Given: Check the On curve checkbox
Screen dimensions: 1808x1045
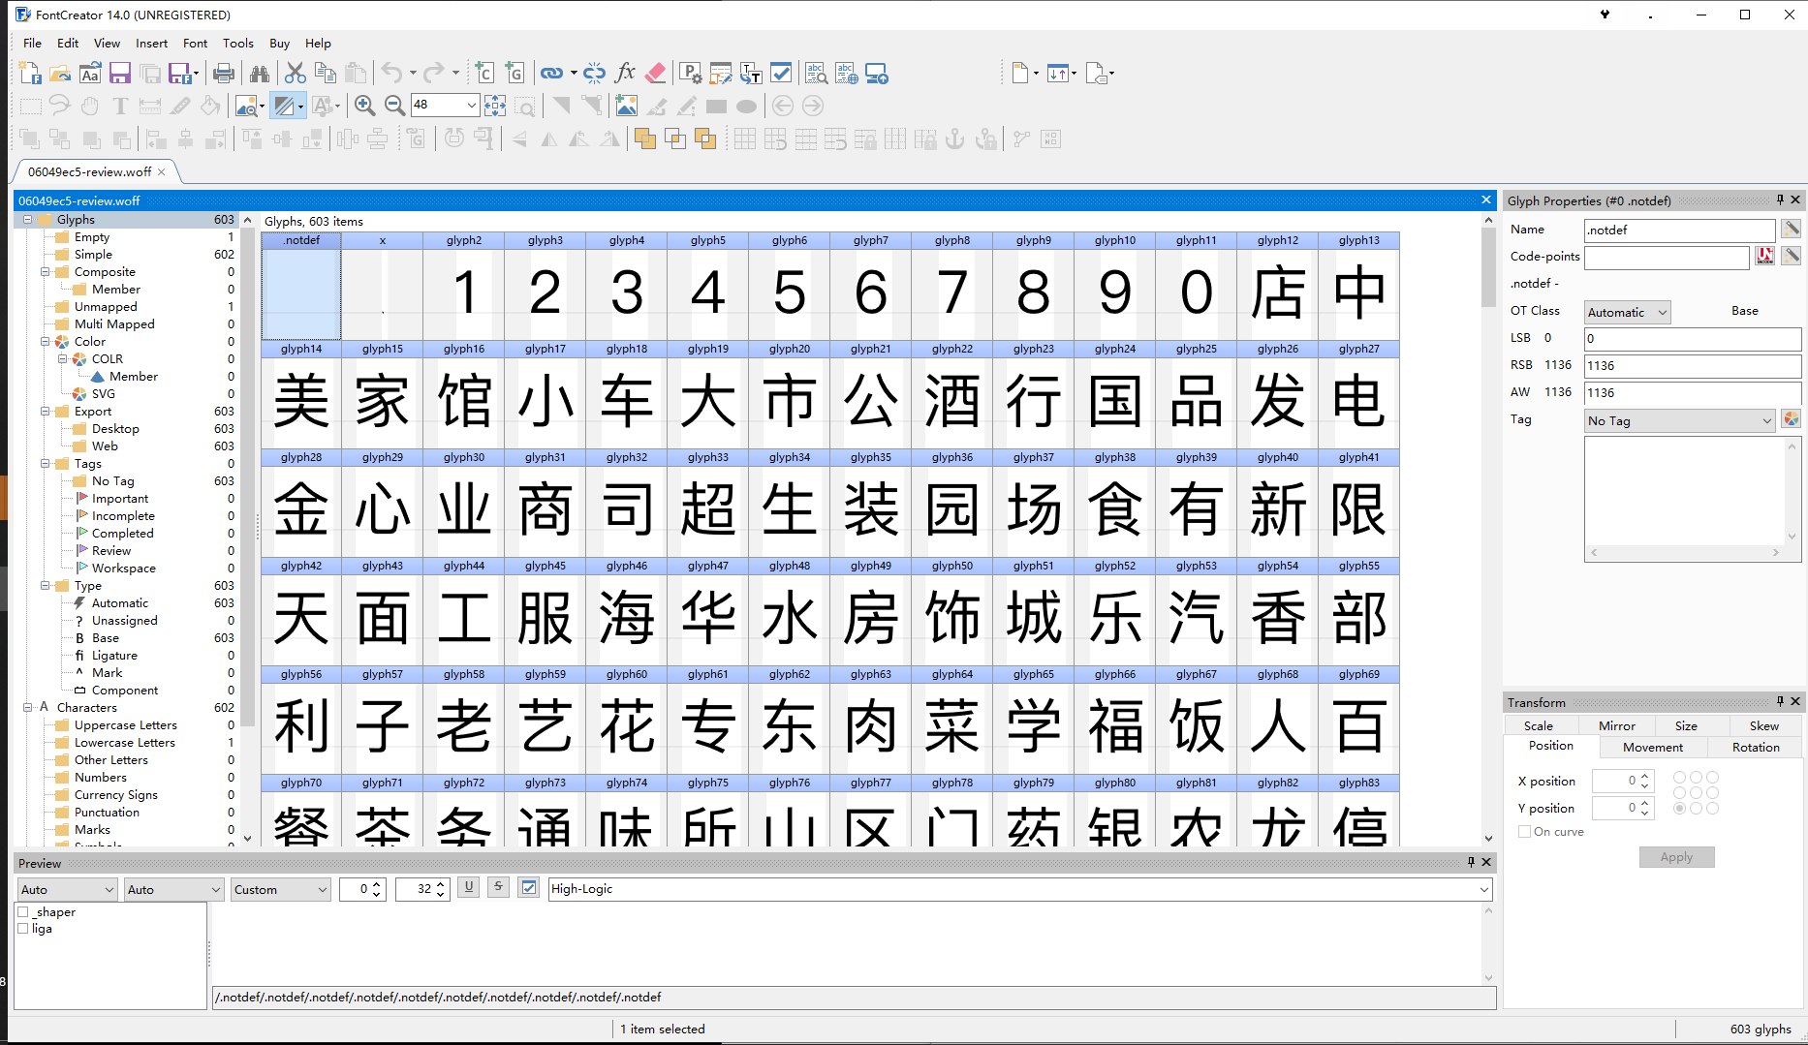Looking at the screenshot, I should pos(1525,832).
